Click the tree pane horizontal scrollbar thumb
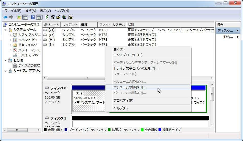The height and width of the screenshot is (141, 243). pyautogui.click(x=17, y=130)
